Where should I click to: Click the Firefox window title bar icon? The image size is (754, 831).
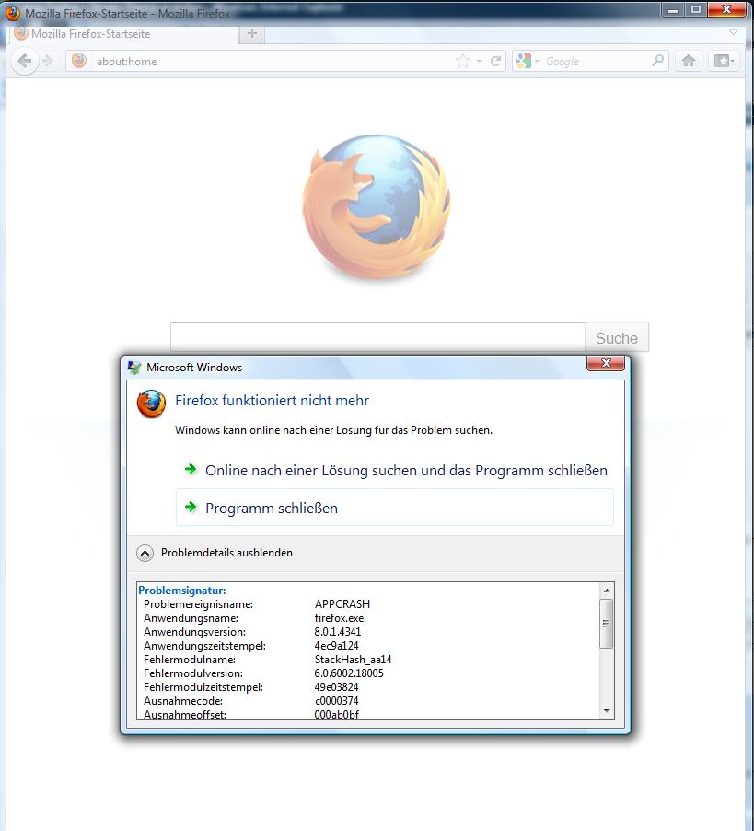13,13
